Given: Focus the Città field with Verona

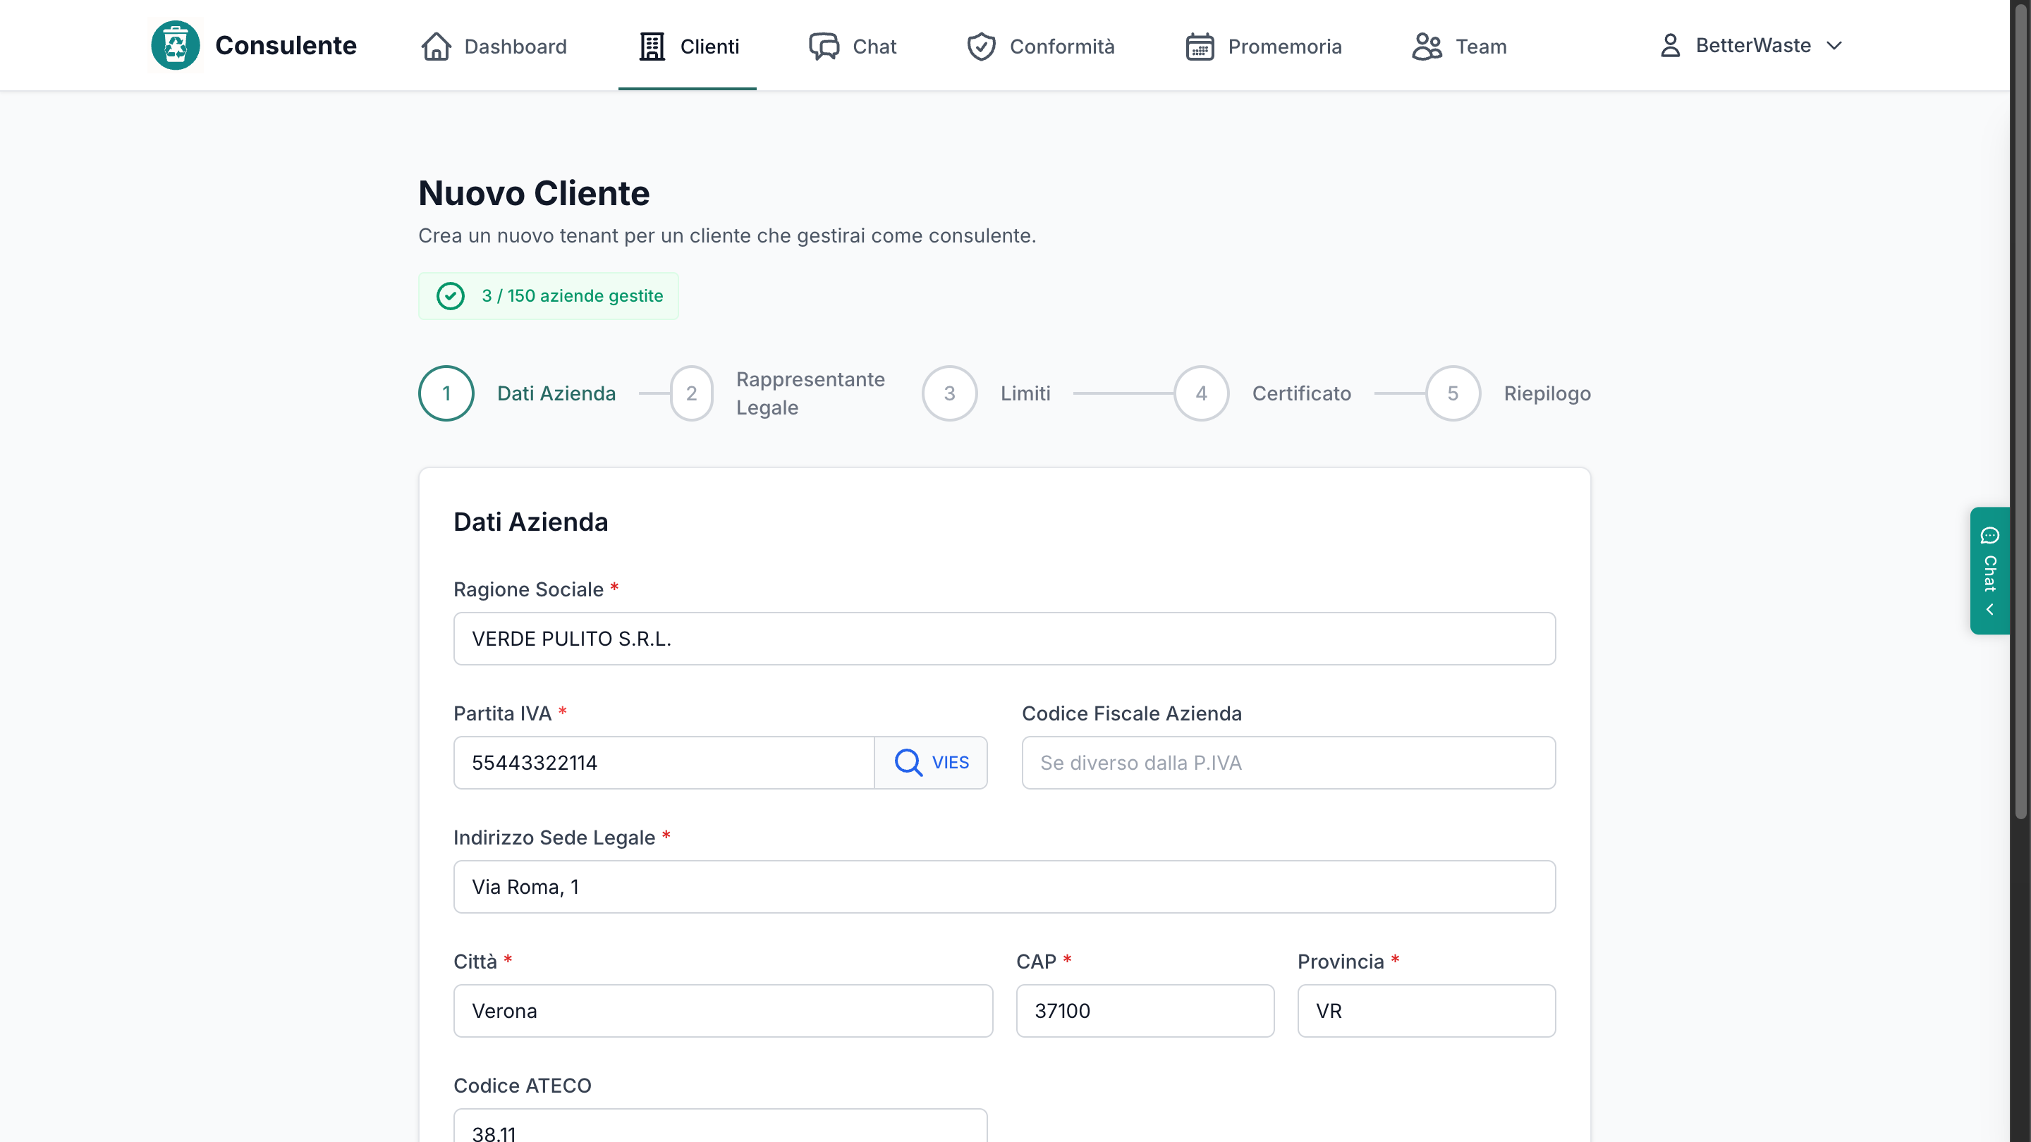Looking at the screenshot, I should (x=723, y=1010).
